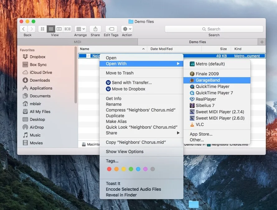Apply the orange tag color

tap(116, 169)
